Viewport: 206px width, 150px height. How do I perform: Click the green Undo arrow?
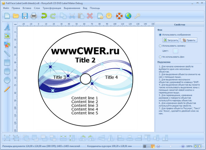[x=44, y=16]
